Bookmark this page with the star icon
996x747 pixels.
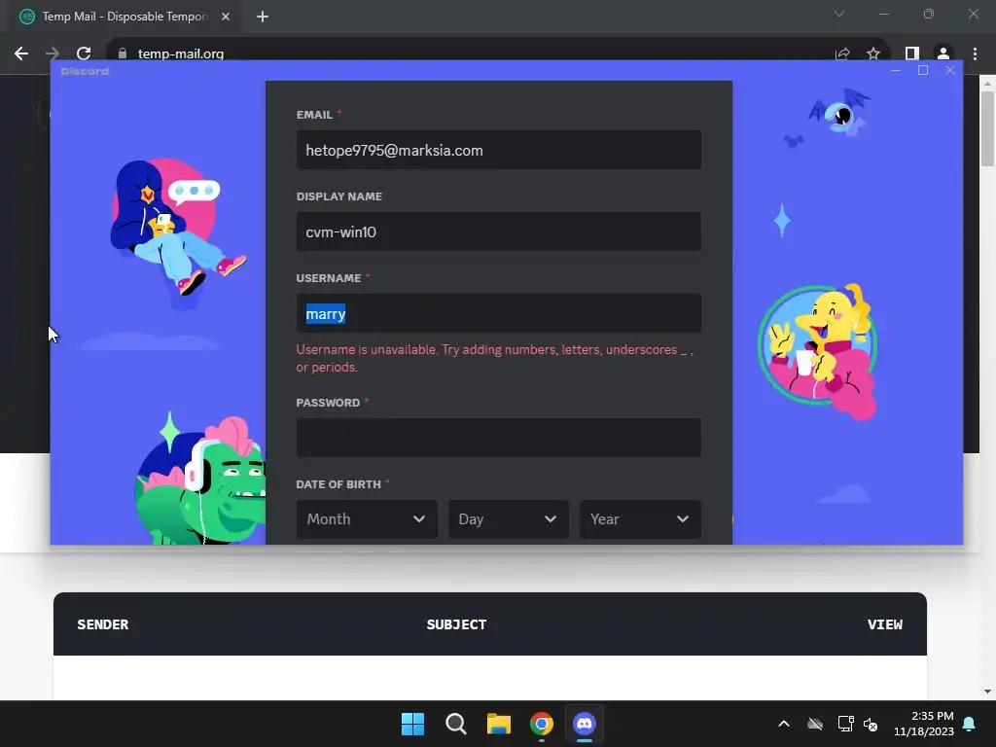873,53
